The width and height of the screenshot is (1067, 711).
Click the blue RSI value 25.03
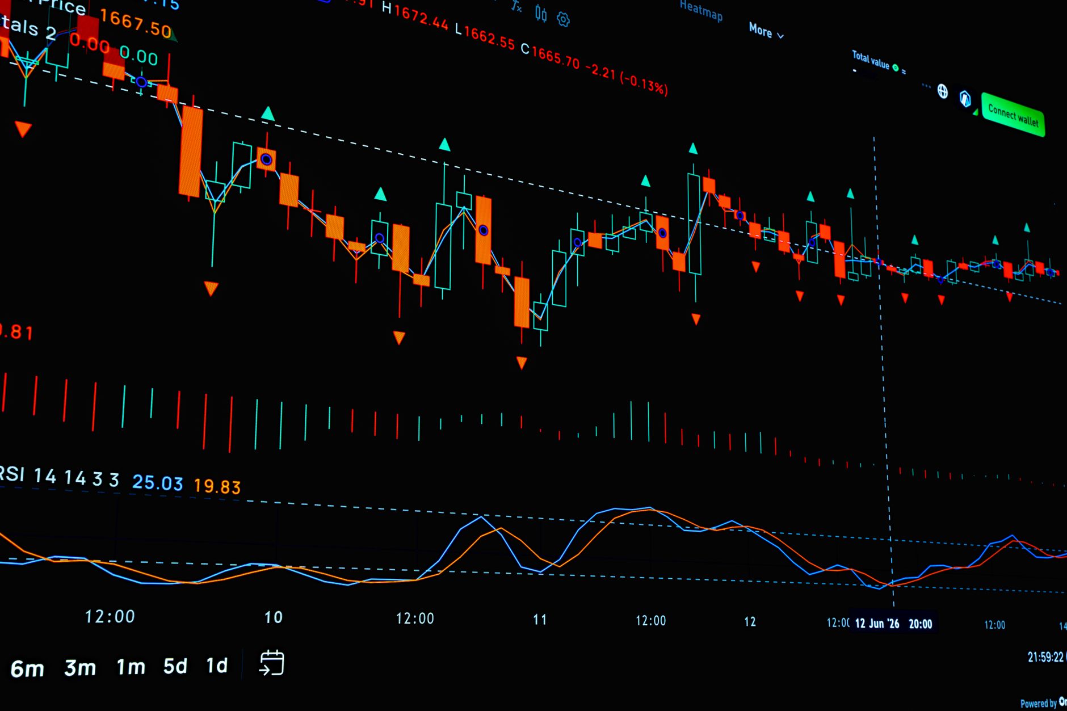[x=158, y=483]
